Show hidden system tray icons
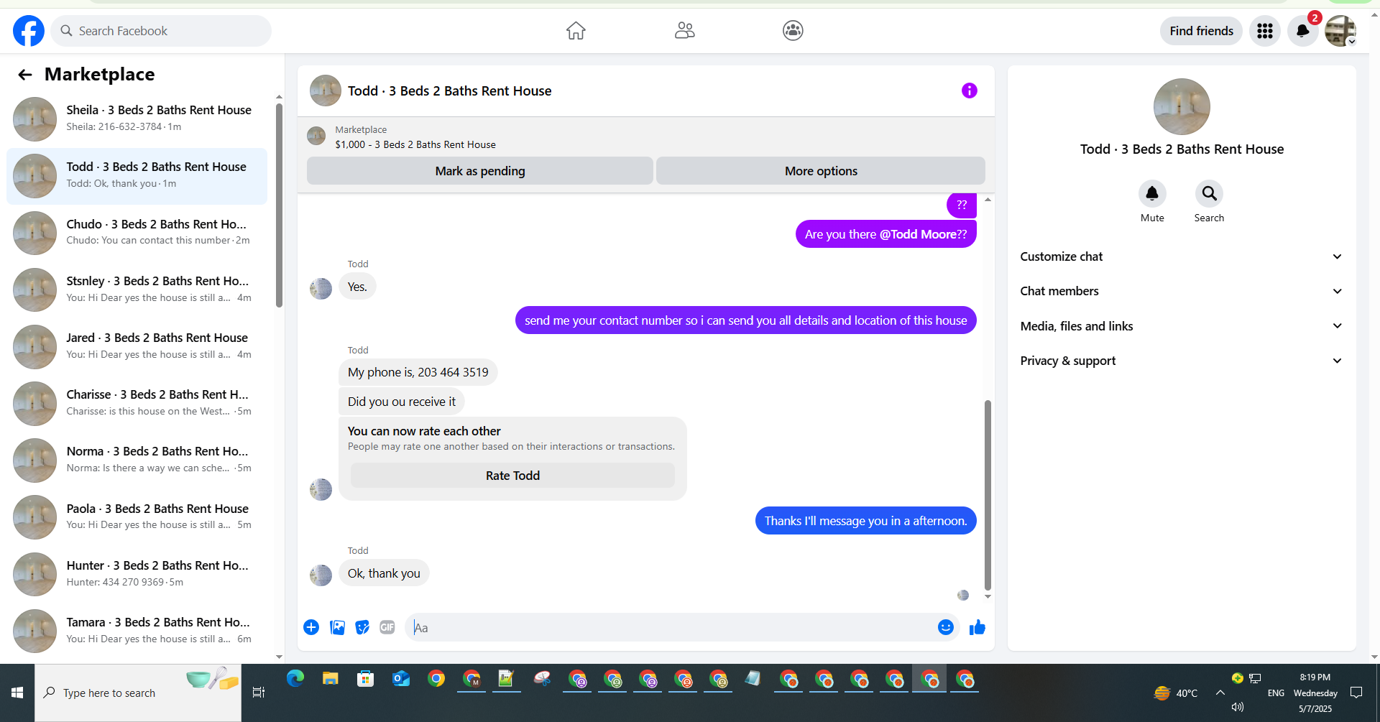This screenshot has width=1380, height=722. pyautogui.click(x=1220, y=693)
